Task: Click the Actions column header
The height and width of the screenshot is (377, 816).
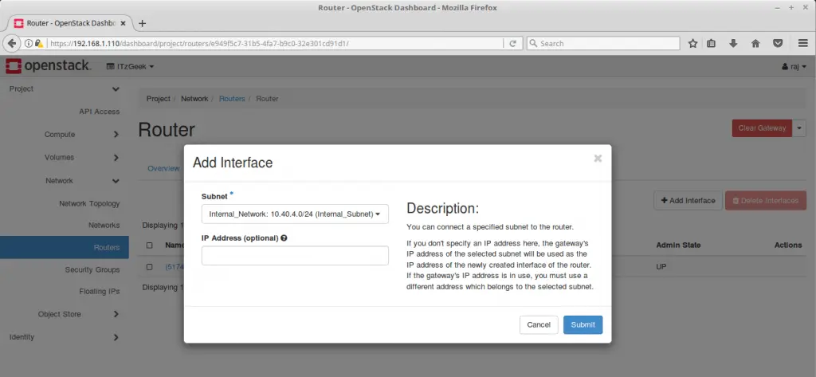Action: 788,245
